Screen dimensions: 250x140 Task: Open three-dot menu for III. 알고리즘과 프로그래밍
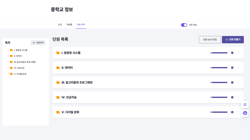coord(238,82)
